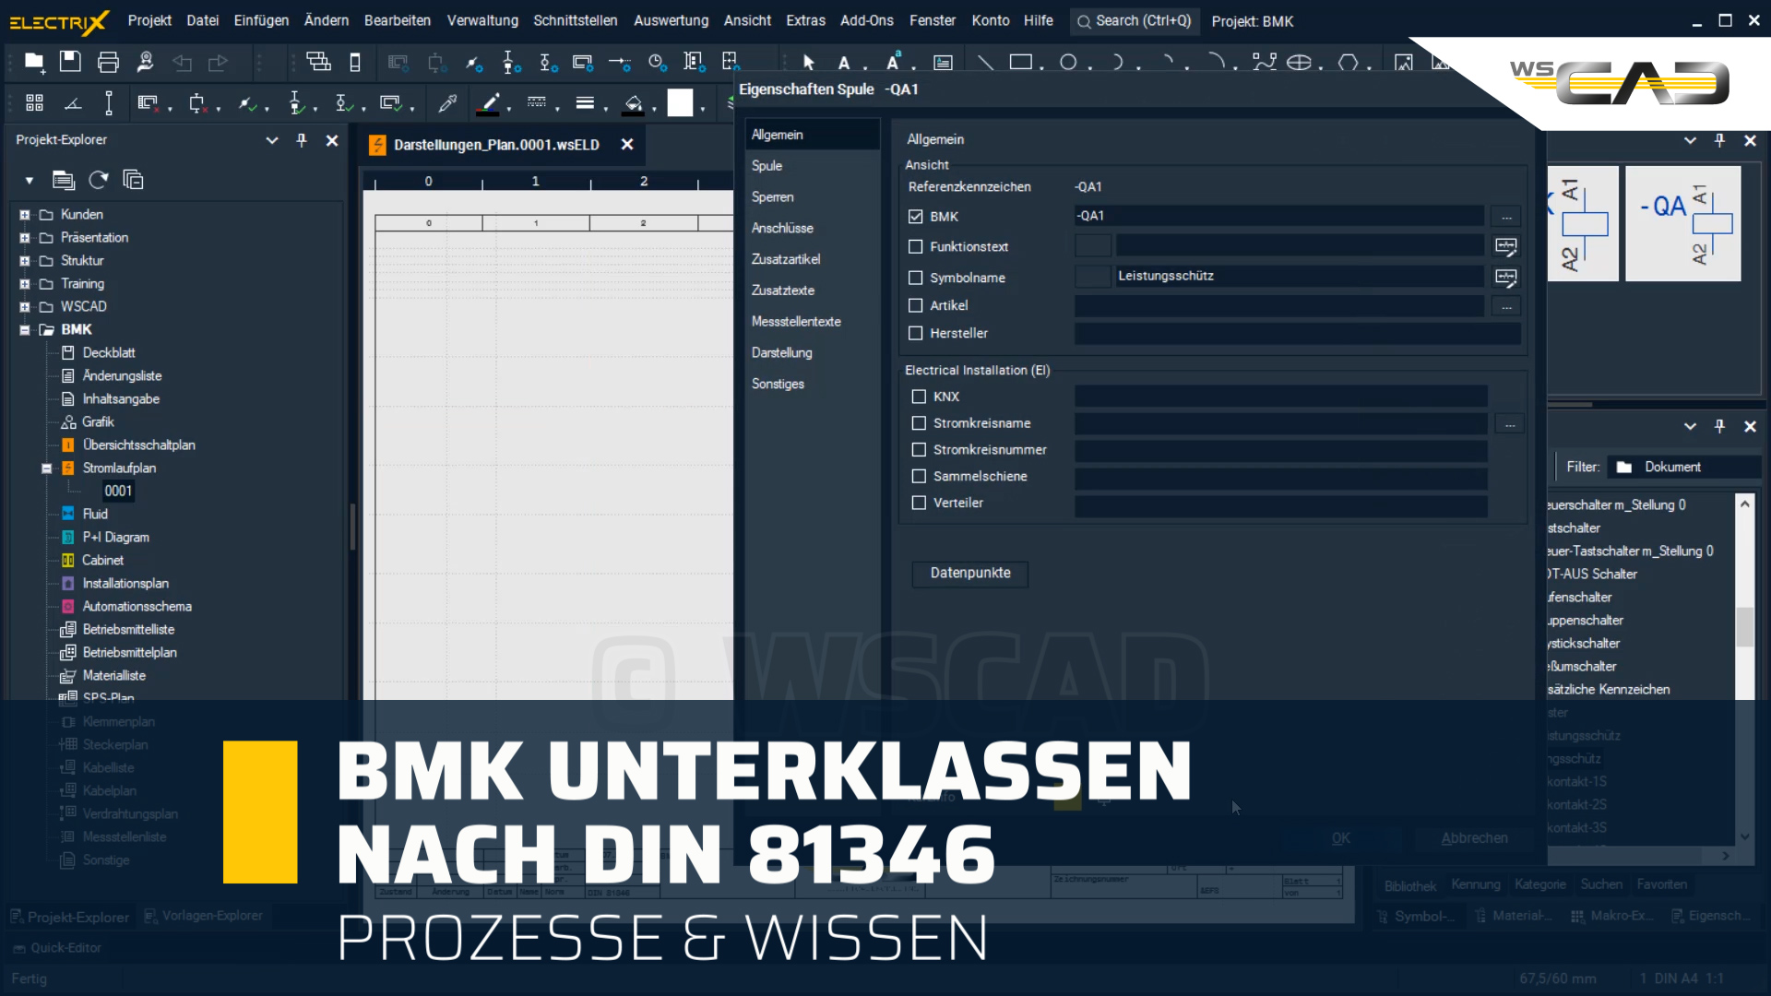1771x996 pixels.
Task: Expand the Stromlaufplan node
Action: [46, 468]
